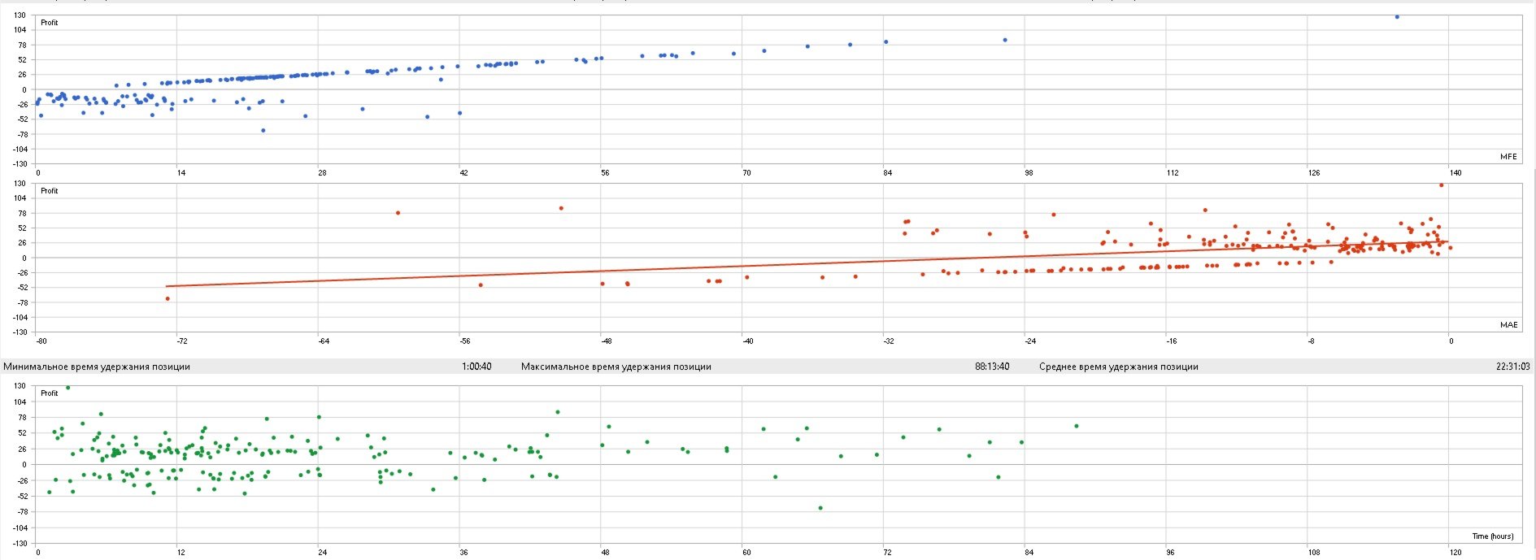Click the 126 tick label on MFE axis
The height and width of the screenshot is (560, 1536).
click(1314, 173)
